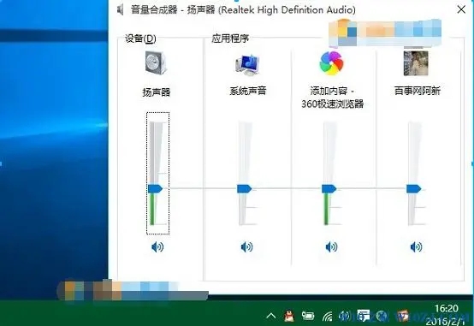Mute the 百事网阿新 volume
The image size is (474, 326).
coord(416,247)
